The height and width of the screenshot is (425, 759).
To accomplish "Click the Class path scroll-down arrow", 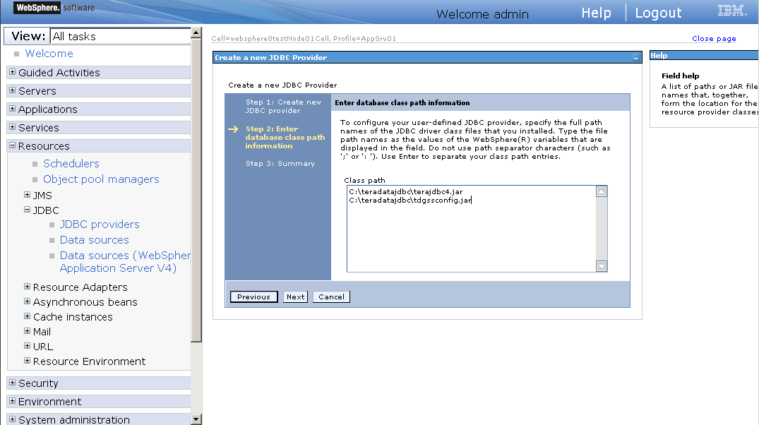I will [x=600, y=266].
